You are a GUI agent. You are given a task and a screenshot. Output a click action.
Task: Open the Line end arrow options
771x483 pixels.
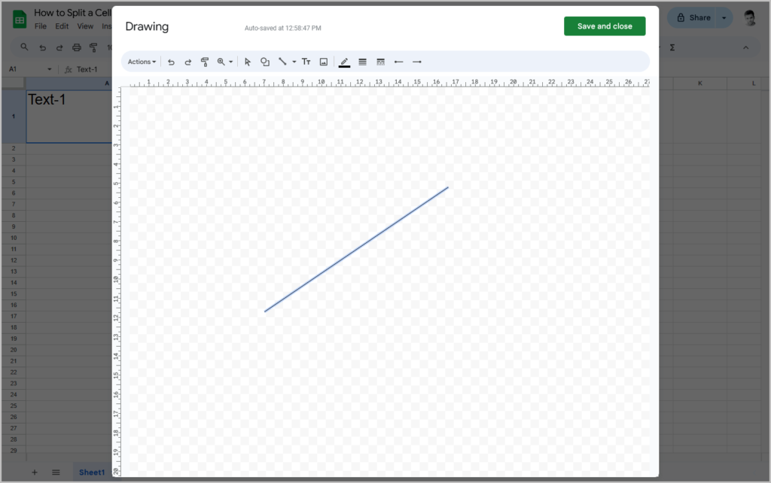point(416,62)
